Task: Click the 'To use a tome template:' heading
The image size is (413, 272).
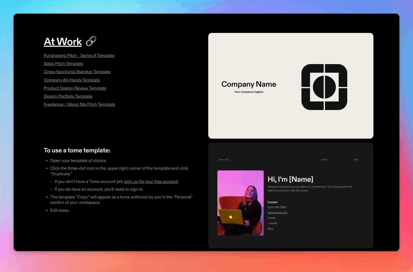Action: 77,150
